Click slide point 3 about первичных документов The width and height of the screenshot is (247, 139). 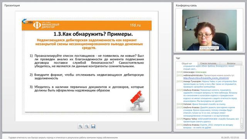(86, 88)
